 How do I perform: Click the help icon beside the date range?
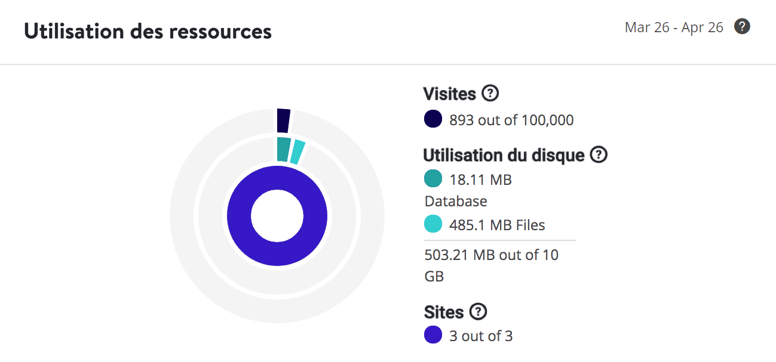pyautogui.click(x=742, y=27)
